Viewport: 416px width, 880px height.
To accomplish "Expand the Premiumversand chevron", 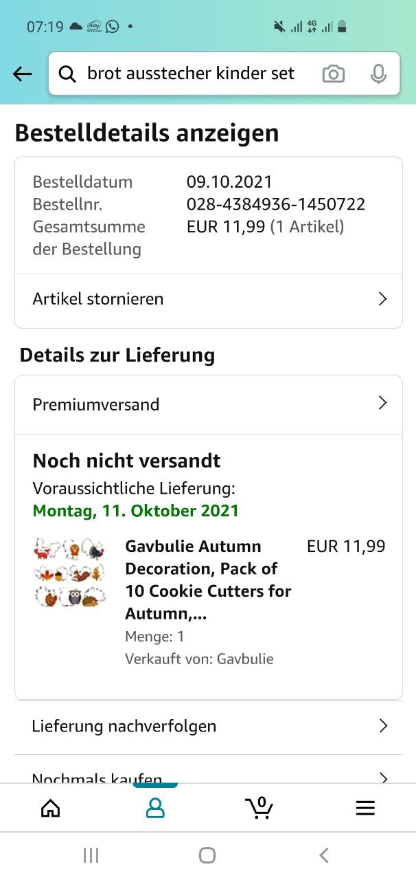I will tap(383, 404).
